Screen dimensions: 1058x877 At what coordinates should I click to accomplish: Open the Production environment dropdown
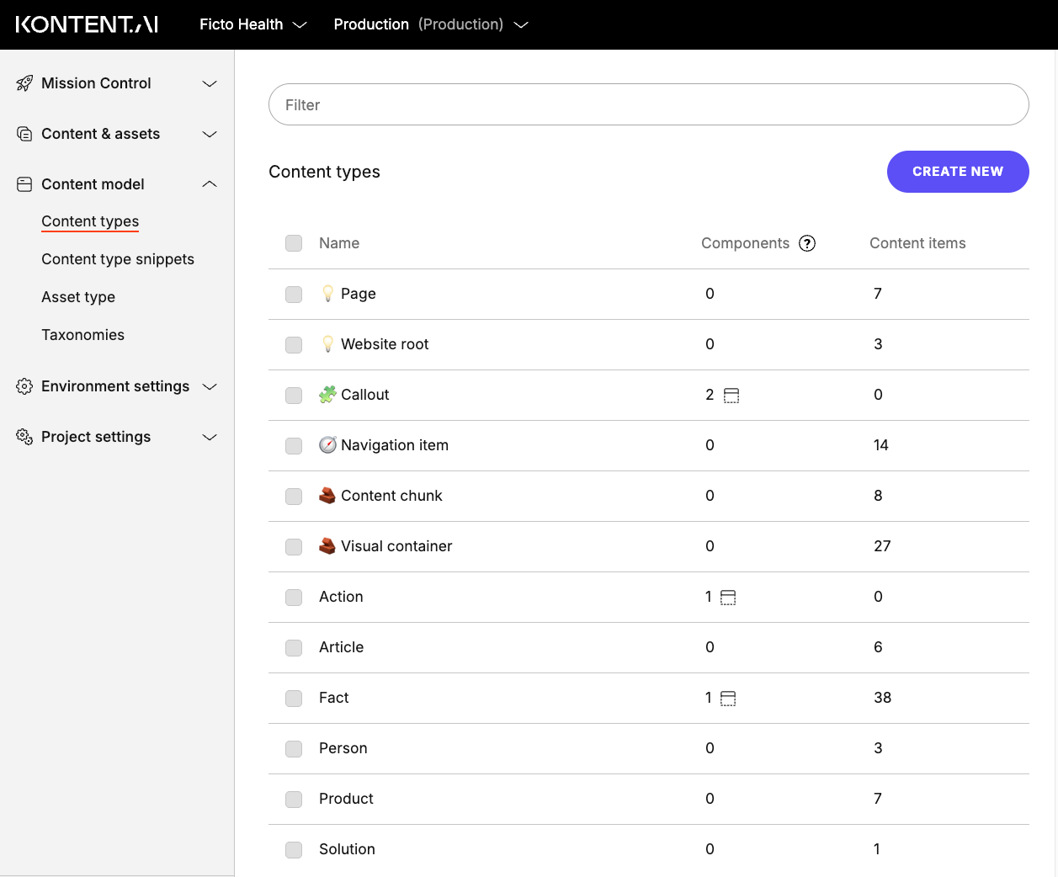(x=432, y=24)
